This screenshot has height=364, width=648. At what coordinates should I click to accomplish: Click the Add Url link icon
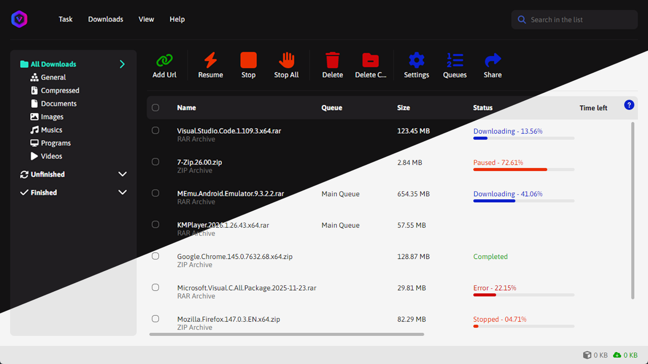(x=165, y=61)
